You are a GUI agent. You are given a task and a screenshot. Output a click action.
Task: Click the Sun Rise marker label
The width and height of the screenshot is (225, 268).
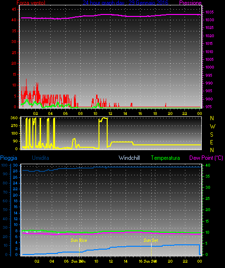click(x=79, y=240)
